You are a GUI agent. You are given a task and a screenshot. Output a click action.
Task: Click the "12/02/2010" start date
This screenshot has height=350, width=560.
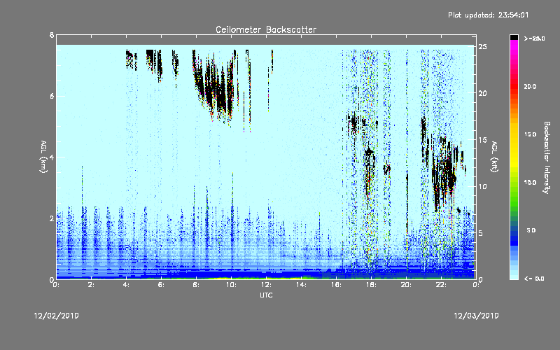57,316
